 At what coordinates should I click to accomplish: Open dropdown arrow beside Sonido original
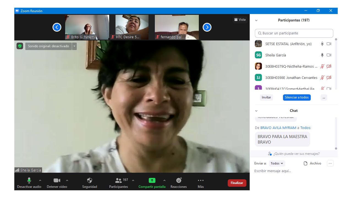coord(74,46)
